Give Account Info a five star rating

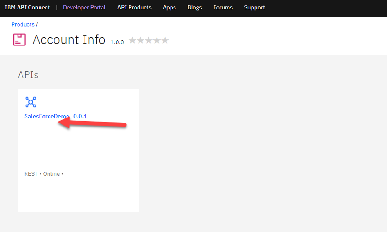pyautogui.click(x=165, y=41)
